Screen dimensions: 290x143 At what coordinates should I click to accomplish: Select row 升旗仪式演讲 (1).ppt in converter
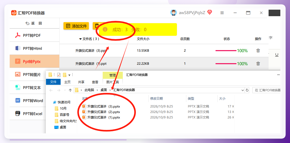click(164, 64)
